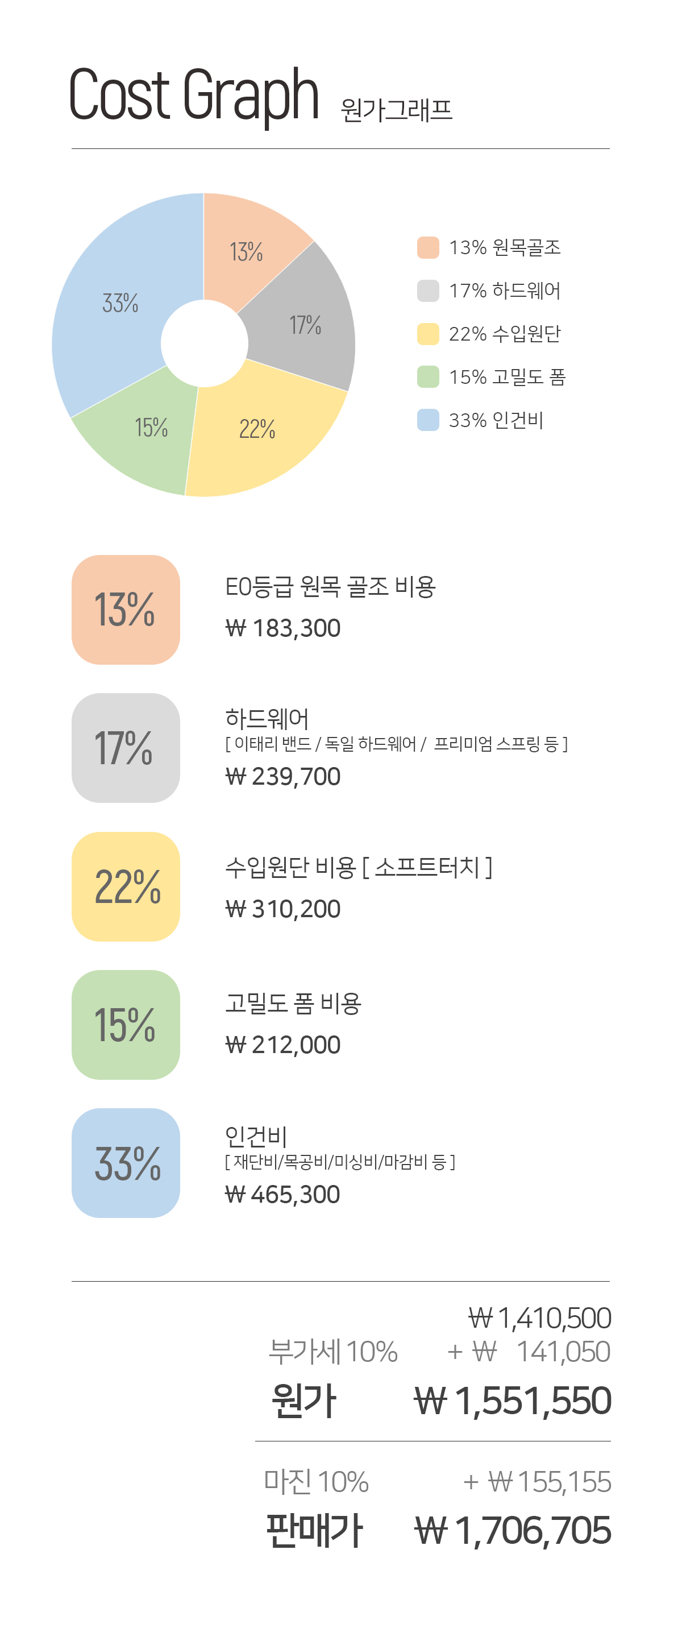Click the 판매가 ₩ 1,706,705 total
Screen dimensions: 682x1649
click(512, 1531)
